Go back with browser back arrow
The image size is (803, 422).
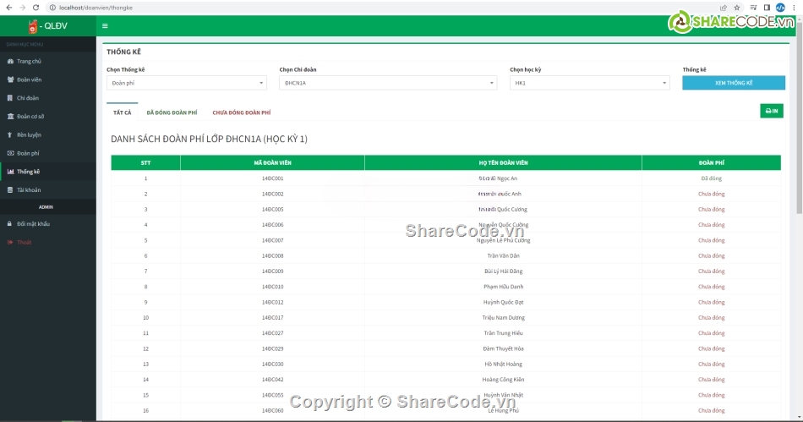tap(8, 8)
